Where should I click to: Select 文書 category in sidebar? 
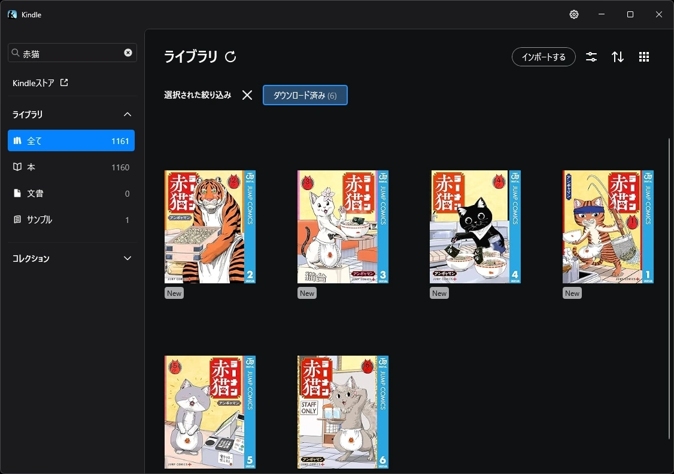pyautogui.click(x=71, y=193)
